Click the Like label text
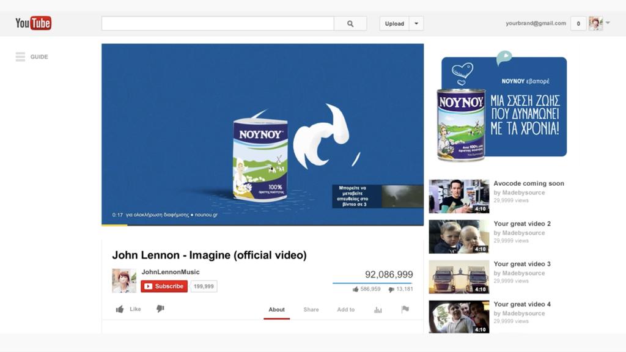This screenshot has height=352, width=626. point(135,309)
